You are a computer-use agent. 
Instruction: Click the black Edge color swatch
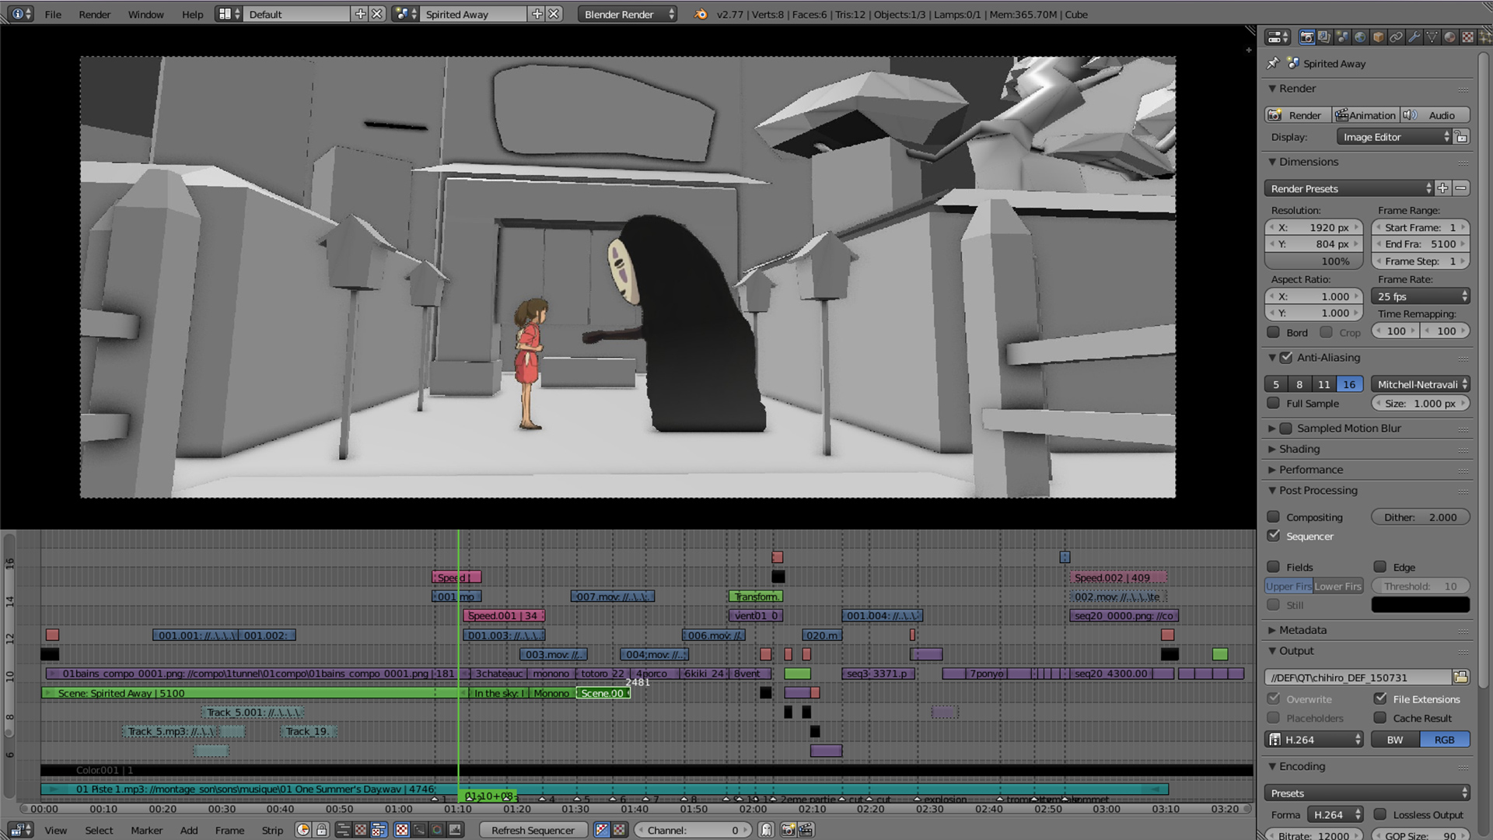point(1420,605)
